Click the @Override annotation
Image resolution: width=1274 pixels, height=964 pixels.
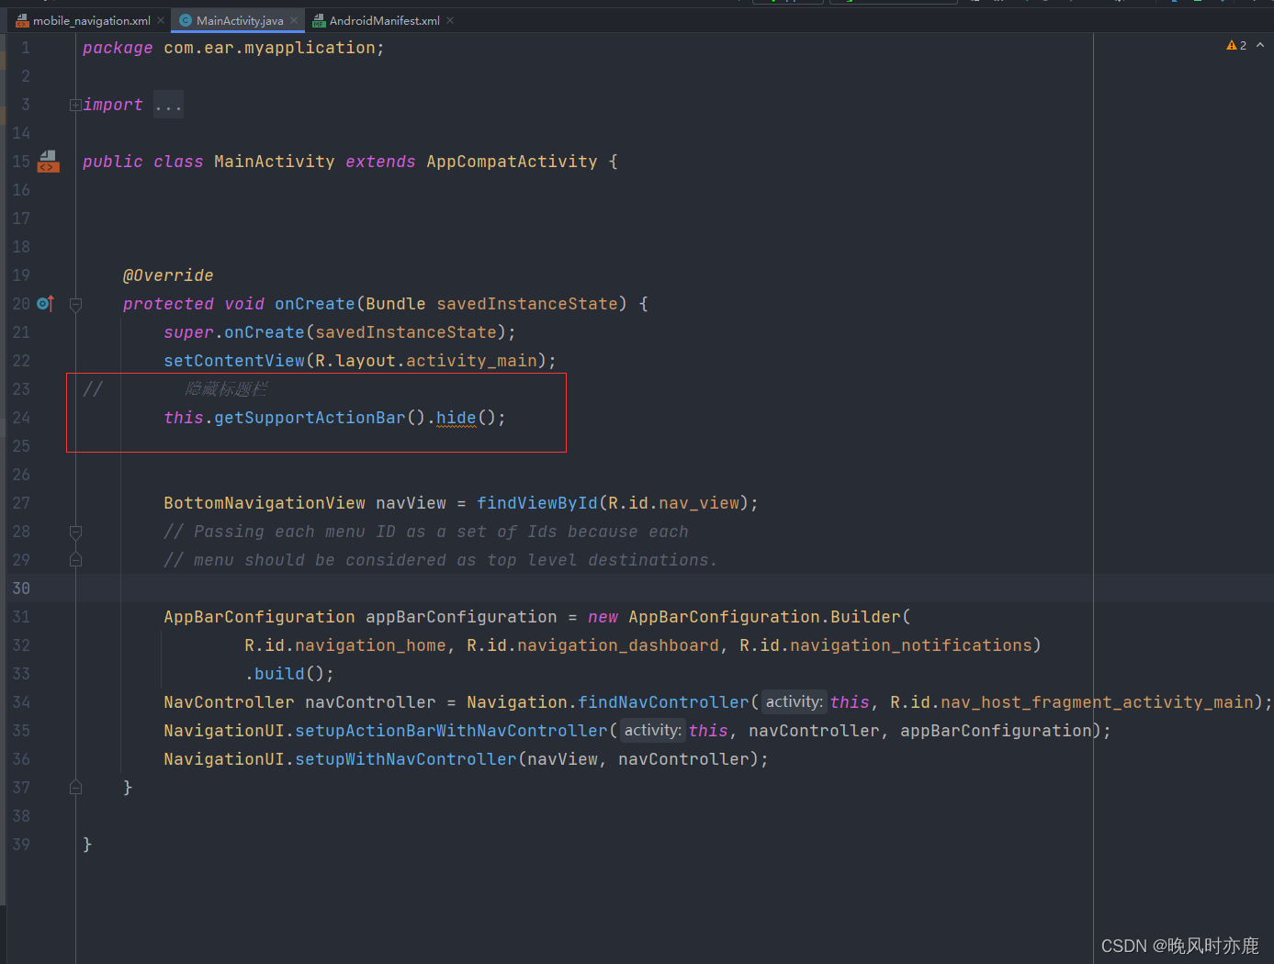pos(168,275)
